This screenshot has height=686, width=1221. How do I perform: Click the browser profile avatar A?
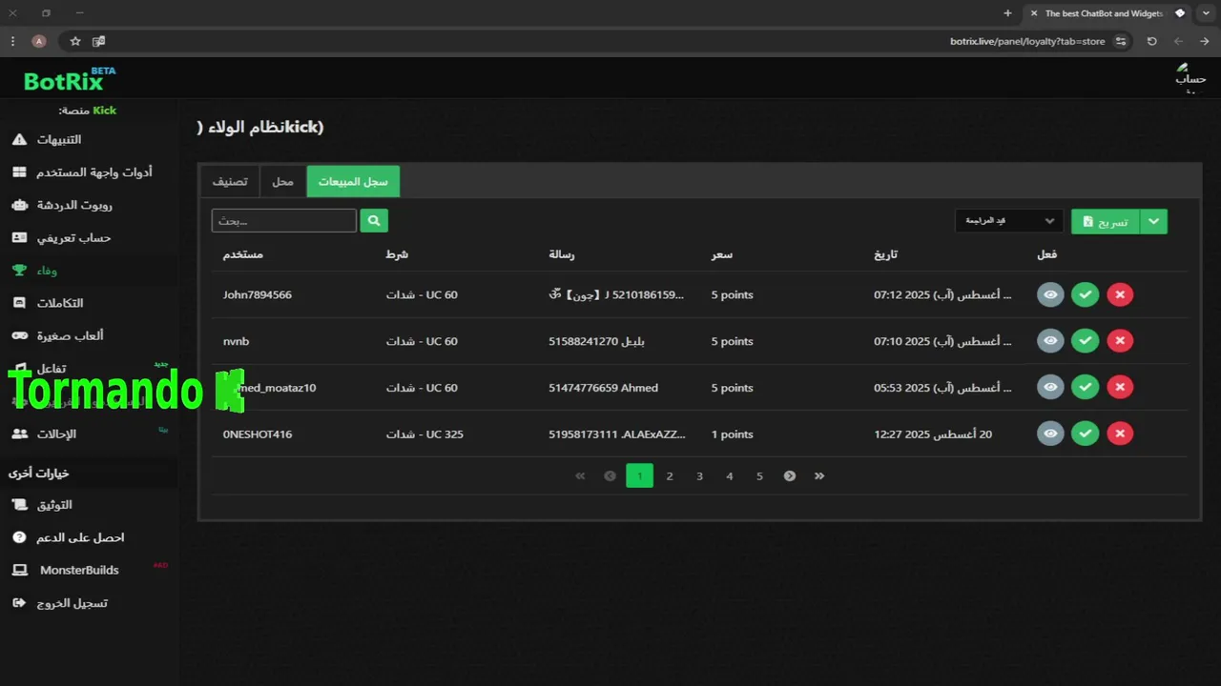[x=39, y=41]
